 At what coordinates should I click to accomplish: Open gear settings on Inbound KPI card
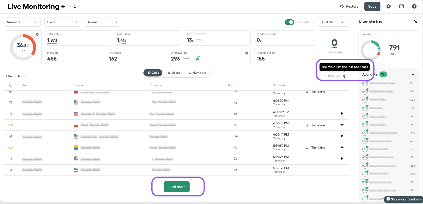click(x=246, y=53)
